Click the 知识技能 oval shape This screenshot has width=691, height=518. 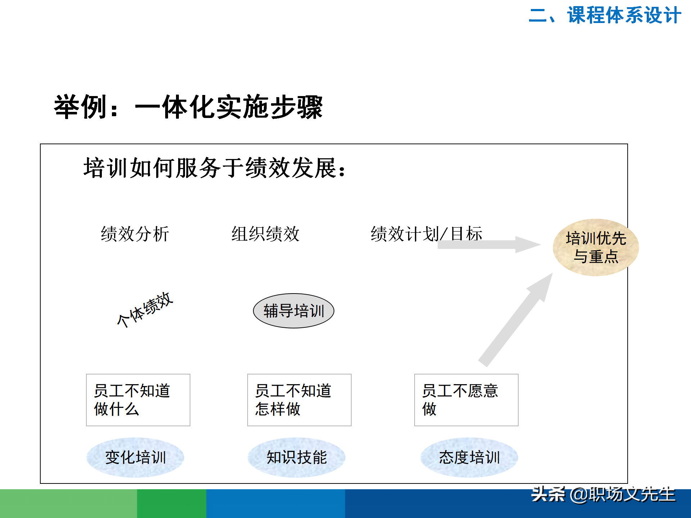click(297, 457)
